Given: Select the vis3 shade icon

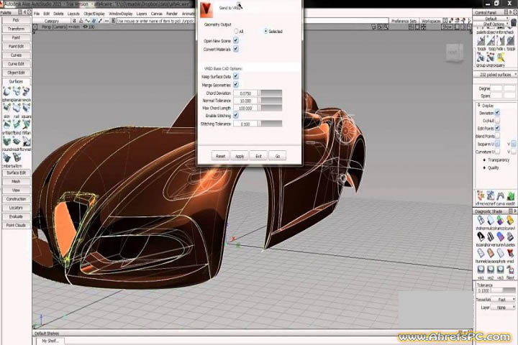Looking at the screenshot, I should (x=501, y=270).
